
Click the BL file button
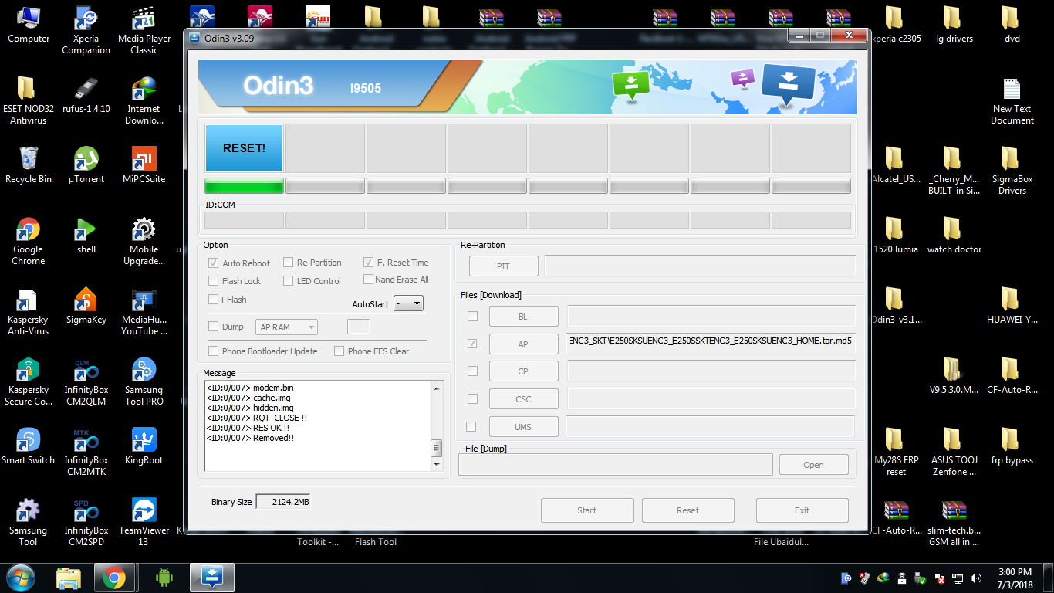pyautogui.click(x=523, y=317)
